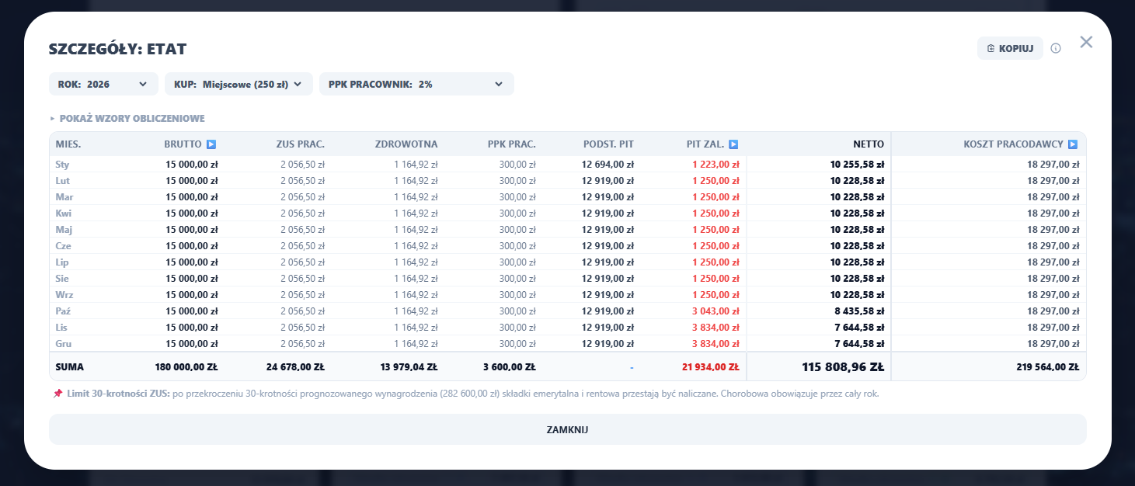This screenshot has width=1135, height=486.
Task: Click the total employer cost 219 564,00 ZŁ
Action: click(x=1048, y=367)
